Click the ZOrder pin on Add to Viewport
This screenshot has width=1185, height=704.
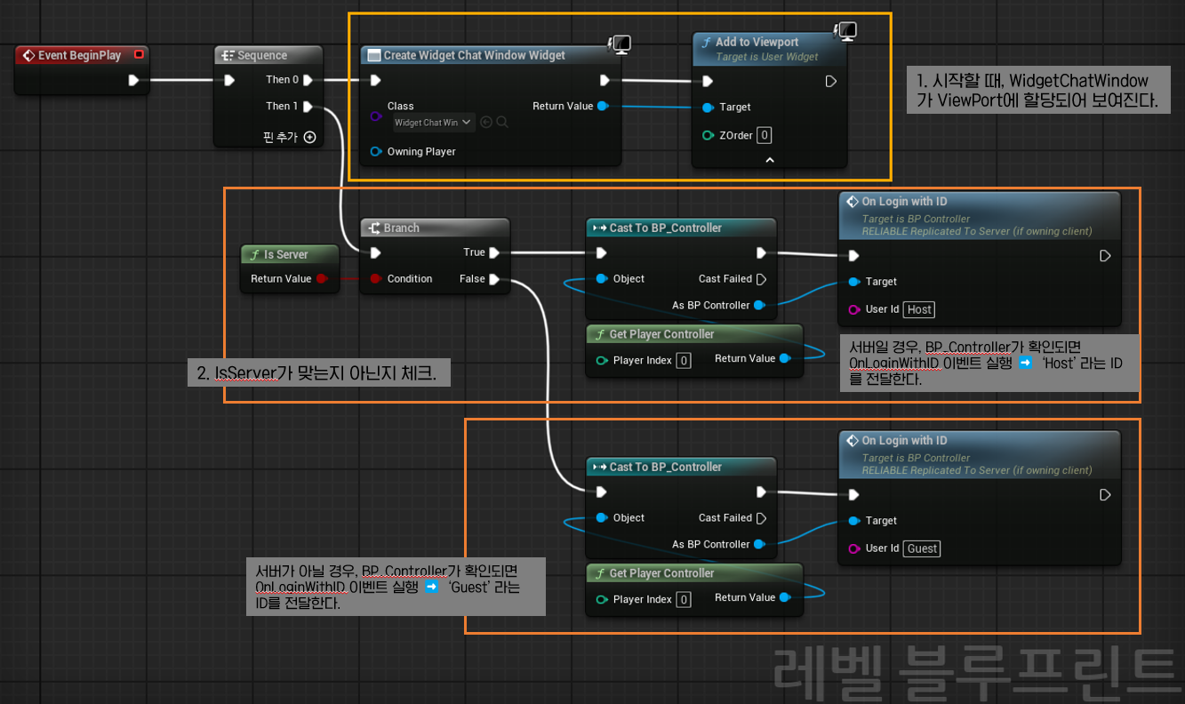[x=708, y=135]
